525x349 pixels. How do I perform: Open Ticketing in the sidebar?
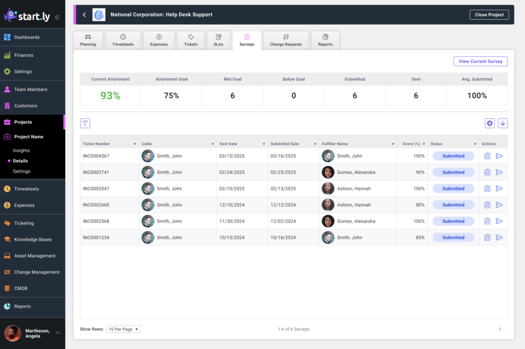24,223
